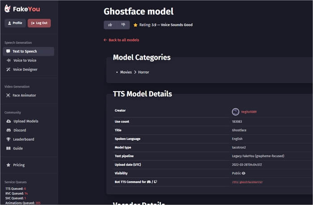The image size is (313, 205).
Task: Open creator Vegito1089 profile link
Action: pos(249,112)
